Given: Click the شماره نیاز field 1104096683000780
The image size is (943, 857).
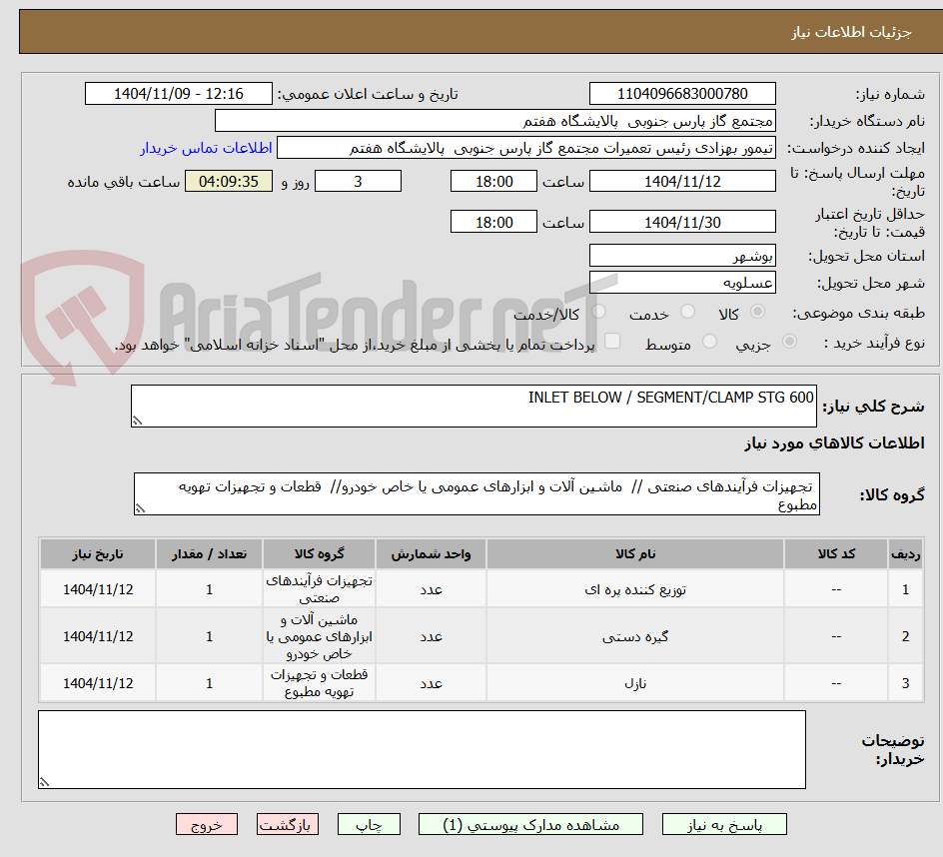Looking at the screenshot, I should coord(682,94).
